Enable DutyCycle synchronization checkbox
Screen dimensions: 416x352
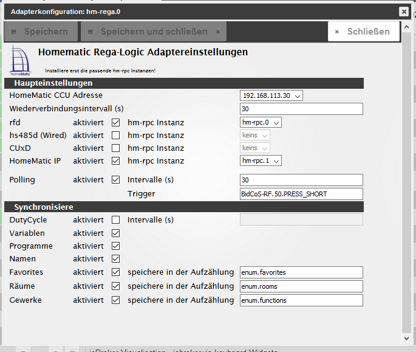pyautogui.click(x=116, y=220)
